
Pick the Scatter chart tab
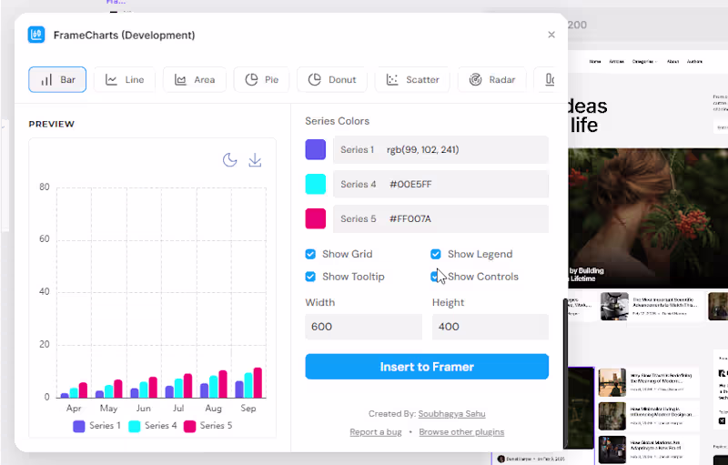coord(412,79)
